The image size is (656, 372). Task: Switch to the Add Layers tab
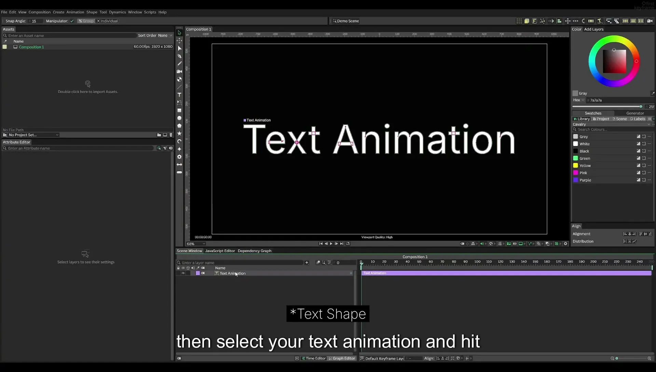[x=593, y=29]
